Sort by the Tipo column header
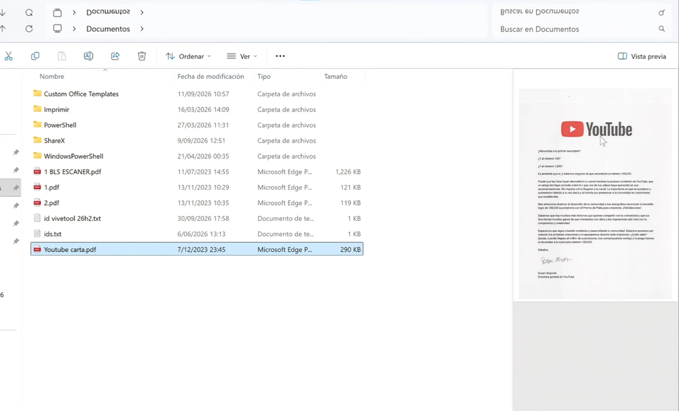The width and height of the screenshot is (679, 411). (264, 76)
